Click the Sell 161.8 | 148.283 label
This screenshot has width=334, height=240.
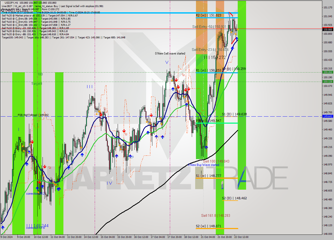tap(216, 216)
